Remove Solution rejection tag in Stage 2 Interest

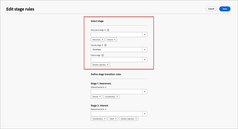click(x=136, y=119)
